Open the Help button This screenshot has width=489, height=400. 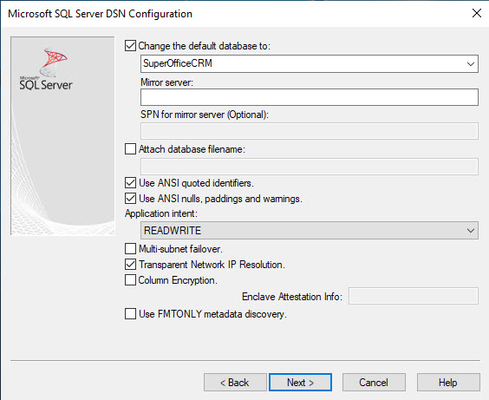point(448,383)
